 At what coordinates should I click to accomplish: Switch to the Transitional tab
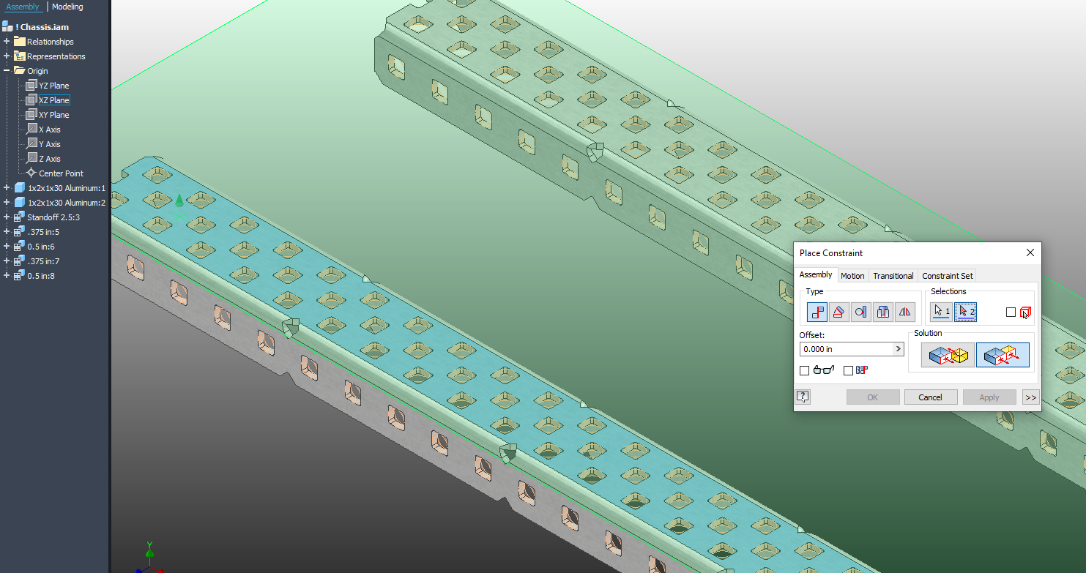pyautogui.click(x=893, y=276)
